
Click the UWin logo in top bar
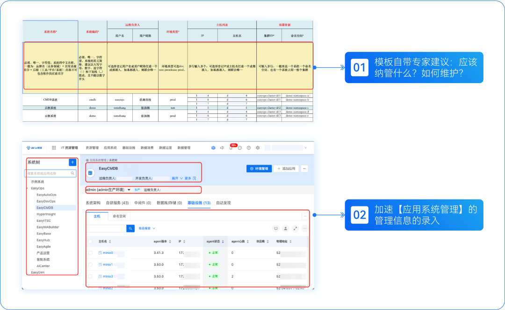click(34, 148)
